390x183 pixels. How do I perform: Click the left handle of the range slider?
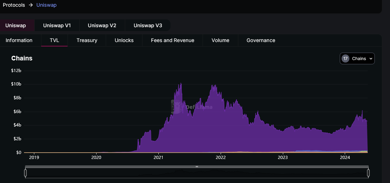point(25,173)
